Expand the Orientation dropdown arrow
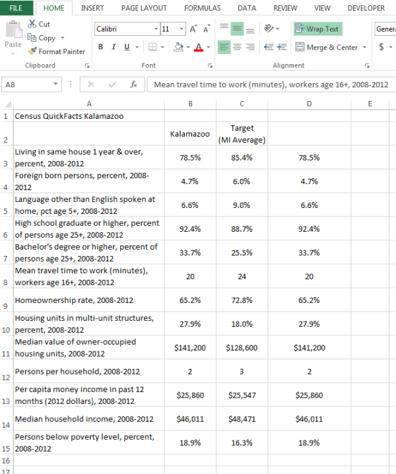The image size is (396, 474). (277, 29)
